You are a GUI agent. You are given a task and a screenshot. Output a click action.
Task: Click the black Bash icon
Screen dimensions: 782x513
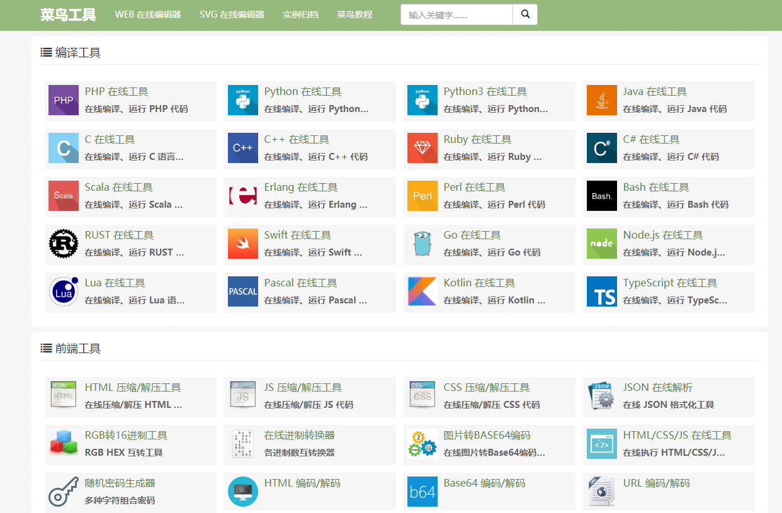click(x=602, y=196)
